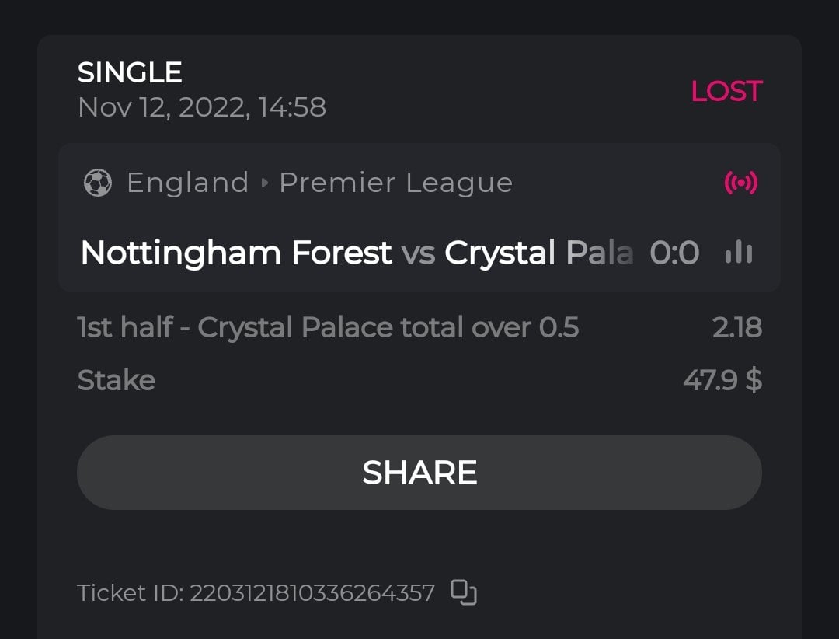This screenshot has height=639, width=839.
Task: Click the Nov 12, 2022 date
Action: (x=201, y=107)
